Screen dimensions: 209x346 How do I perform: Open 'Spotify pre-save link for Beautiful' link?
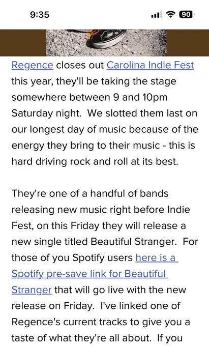(89, 274)
